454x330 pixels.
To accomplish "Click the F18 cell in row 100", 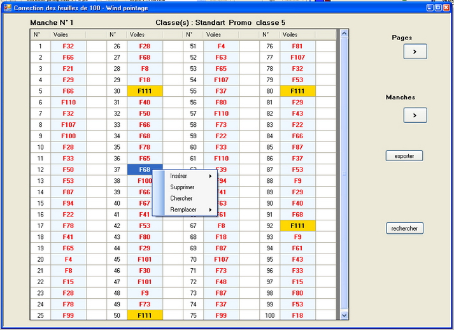I will [297, 315].
